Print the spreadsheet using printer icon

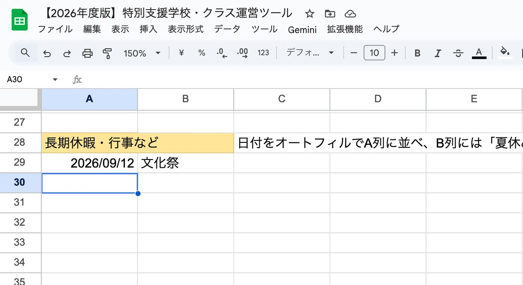(x=88, y=53)
